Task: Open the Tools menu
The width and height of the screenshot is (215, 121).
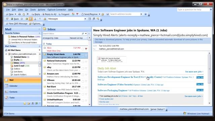Action: [33, 10]
